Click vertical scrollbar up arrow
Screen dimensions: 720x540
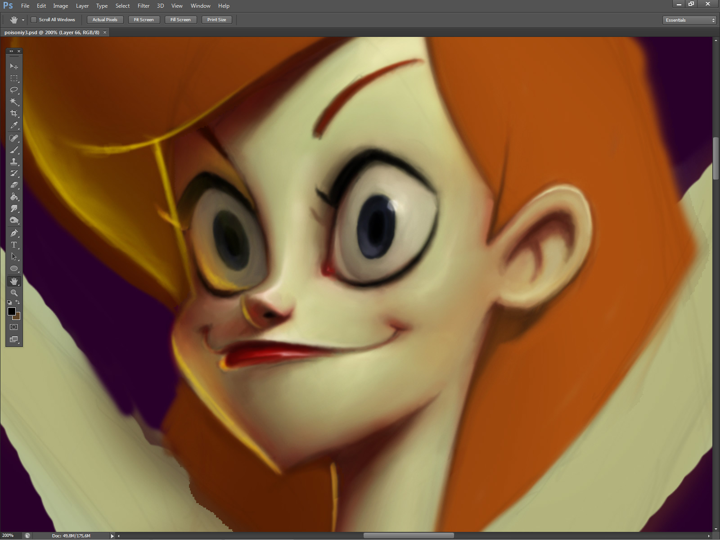[715, 40]
